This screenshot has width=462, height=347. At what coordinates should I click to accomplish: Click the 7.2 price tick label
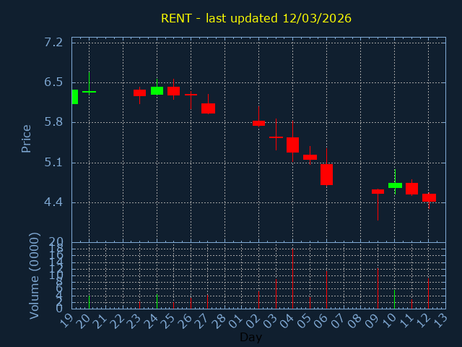53,43
